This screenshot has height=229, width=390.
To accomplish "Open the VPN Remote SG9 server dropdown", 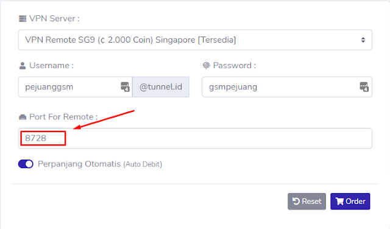I will [195, 40].
